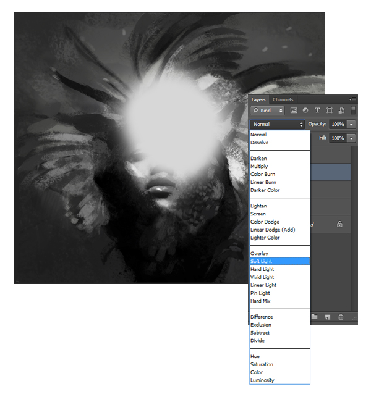
Task: Choose Subtract blend mode
Action: [279, 333]
